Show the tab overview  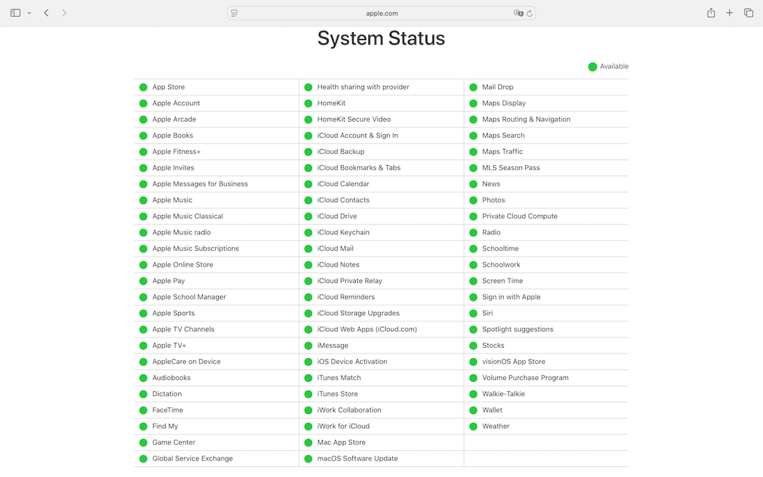click(749, 13)
